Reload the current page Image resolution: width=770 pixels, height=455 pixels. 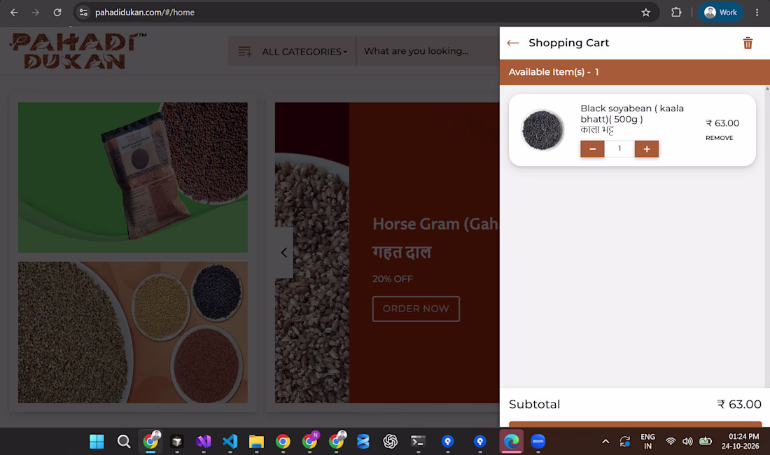(x=57, y=13)
